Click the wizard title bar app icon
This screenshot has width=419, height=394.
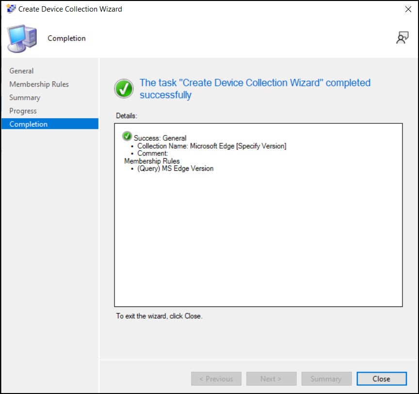click(11, 9)
